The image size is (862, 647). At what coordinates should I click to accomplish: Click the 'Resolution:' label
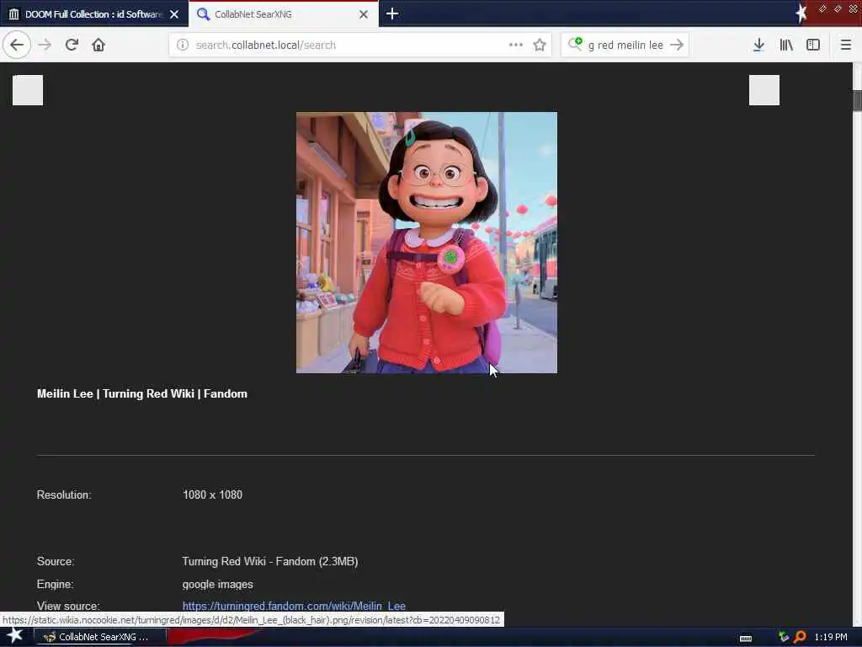click(64, 495)
